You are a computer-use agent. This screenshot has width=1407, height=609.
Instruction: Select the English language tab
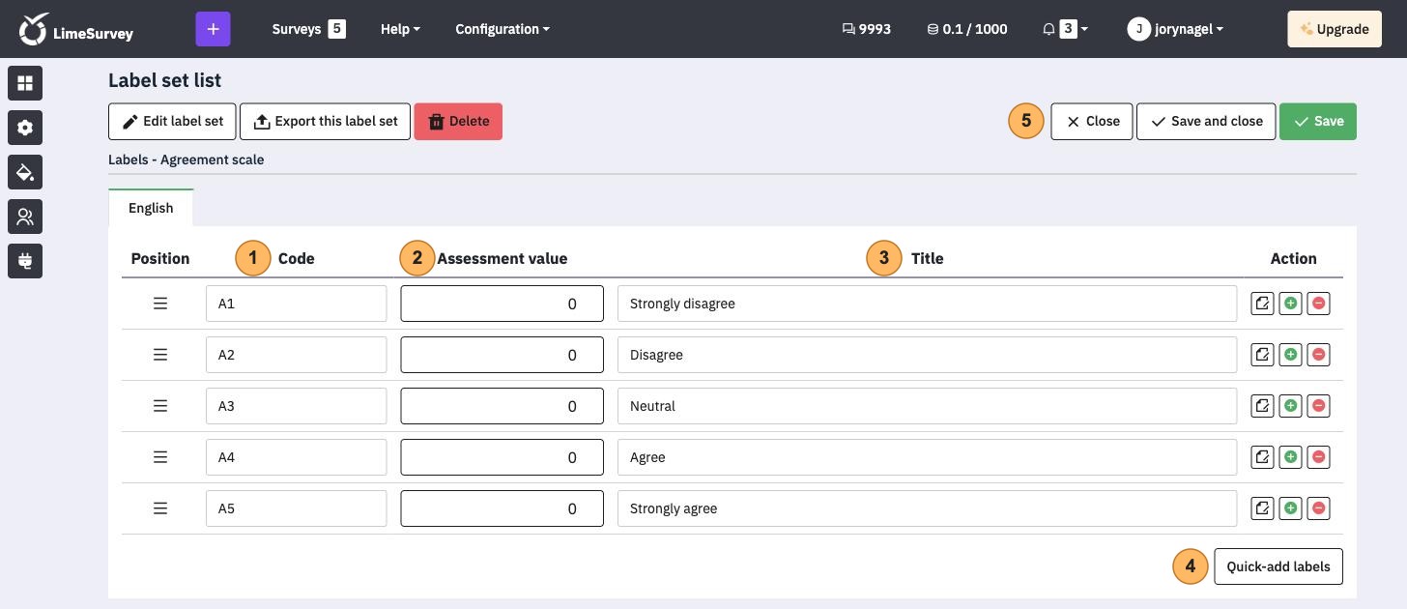tap(151, 208)
